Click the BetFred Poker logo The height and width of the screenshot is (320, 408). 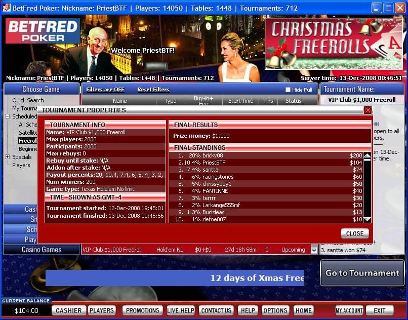tap(43, 31)
